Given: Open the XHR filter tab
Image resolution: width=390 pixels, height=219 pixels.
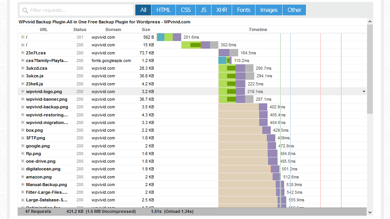Looking at the screenshot, I should click(x=221, y=10).
